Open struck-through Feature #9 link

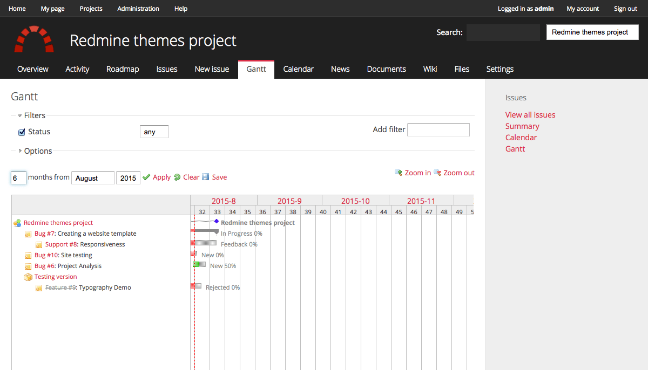(60, 287)
